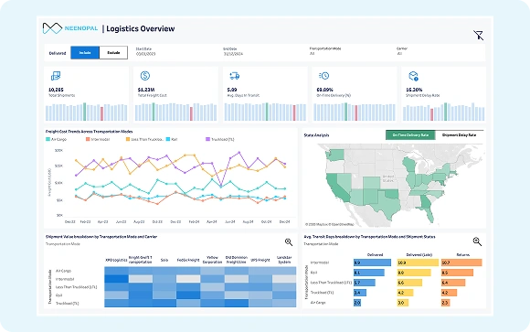Click the Air Cargo heatmap row label
This screenshot has height=332, width=530.
coord(64,271)
